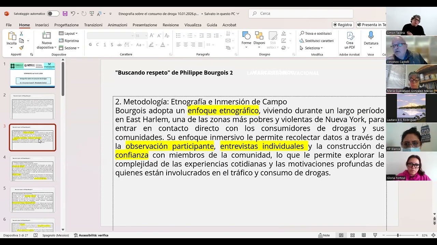Switch to the Revisione tab
The height and width of the screenshot is (245, 437).
171,25
